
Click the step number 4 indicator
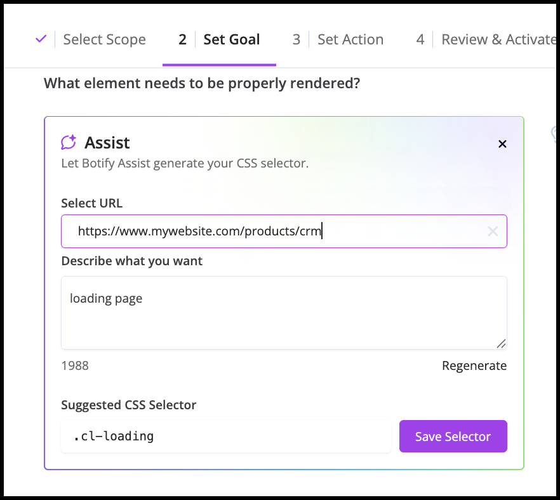(420, 39)
